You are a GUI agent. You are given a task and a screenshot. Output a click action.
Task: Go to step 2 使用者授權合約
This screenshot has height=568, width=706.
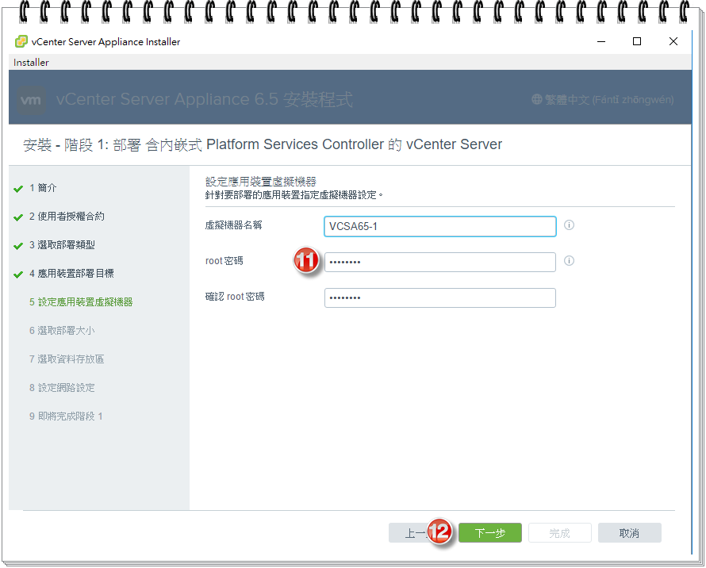(67, 217)
